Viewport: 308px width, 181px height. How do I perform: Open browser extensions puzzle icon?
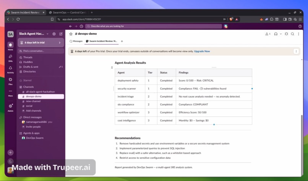[x=271, y=19]
